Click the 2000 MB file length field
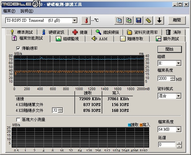Screen dimensions: 191x155 tap(164, 78)
